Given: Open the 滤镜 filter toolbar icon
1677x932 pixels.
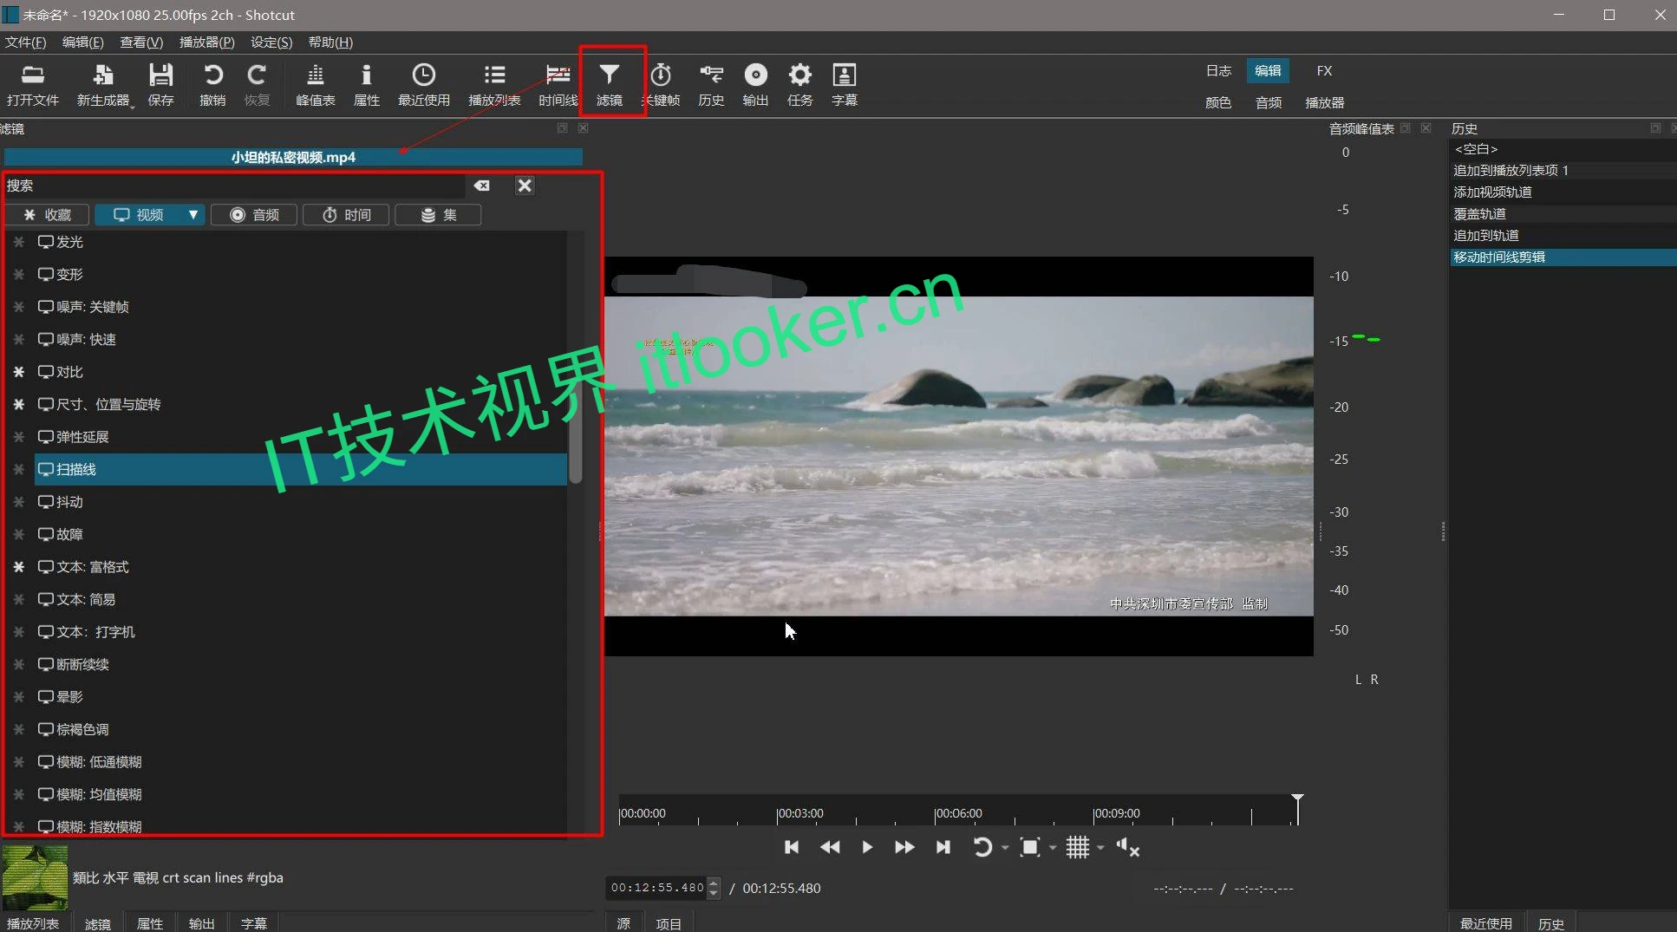Looking at the screenshot, I should (x=610, y=85).
